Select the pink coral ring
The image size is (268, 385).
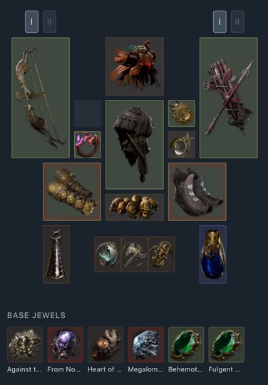point(88,145)
